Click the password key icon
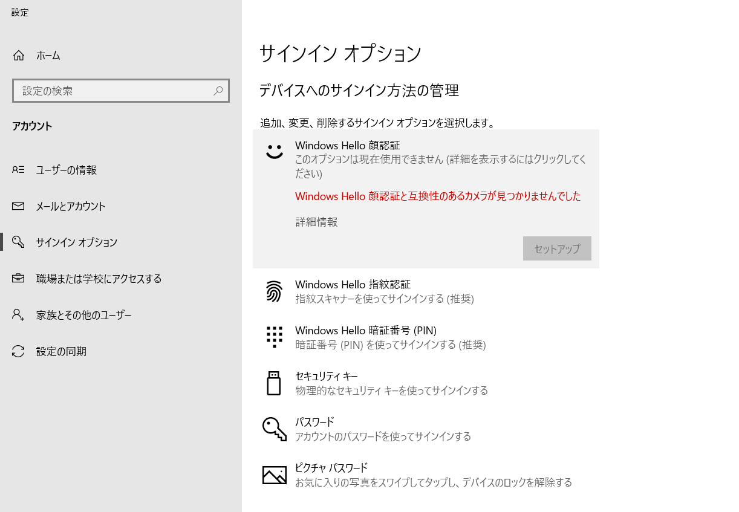The image size is (739, 512). pyautogui.click(x=274, y=429)
